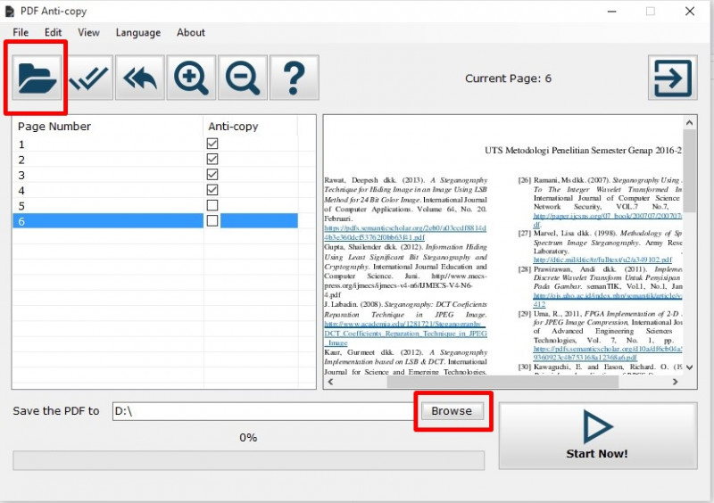Uncheck Anti-copy checkbox for page 1
The height and width of the screenshot is (503, 714).
point(212,144)
